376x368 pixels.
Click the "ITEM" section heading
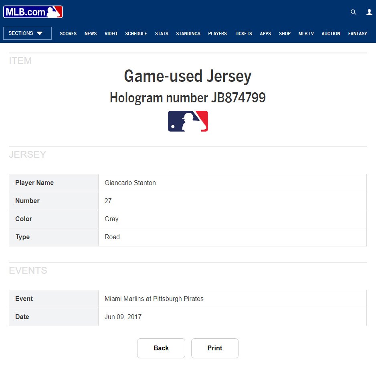point(20,61)
